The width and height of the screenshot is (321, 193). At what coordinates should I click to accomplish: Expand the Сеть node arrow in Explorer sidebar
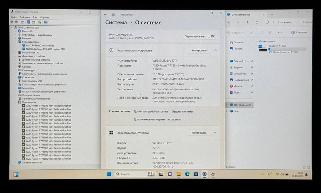[x=226, y=111]
